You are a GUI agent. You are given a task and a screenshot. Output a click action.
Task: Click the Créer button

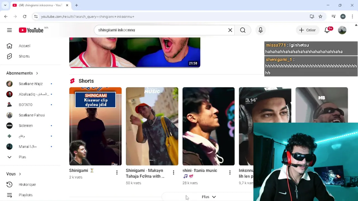[x=307, y=30]
